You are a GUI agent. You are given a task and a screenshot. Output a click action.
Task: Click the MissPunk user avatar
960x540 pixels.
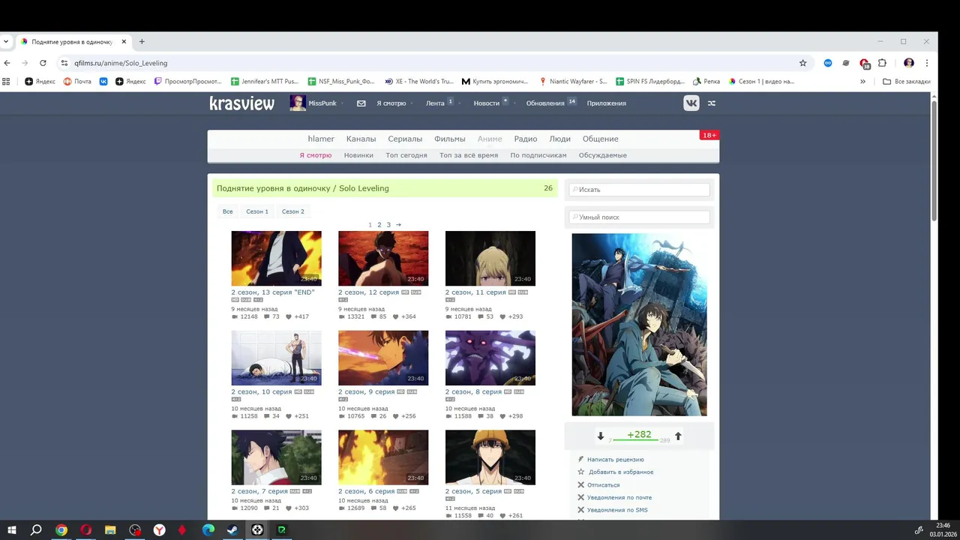pyautogui.click(x=298, y=103)
